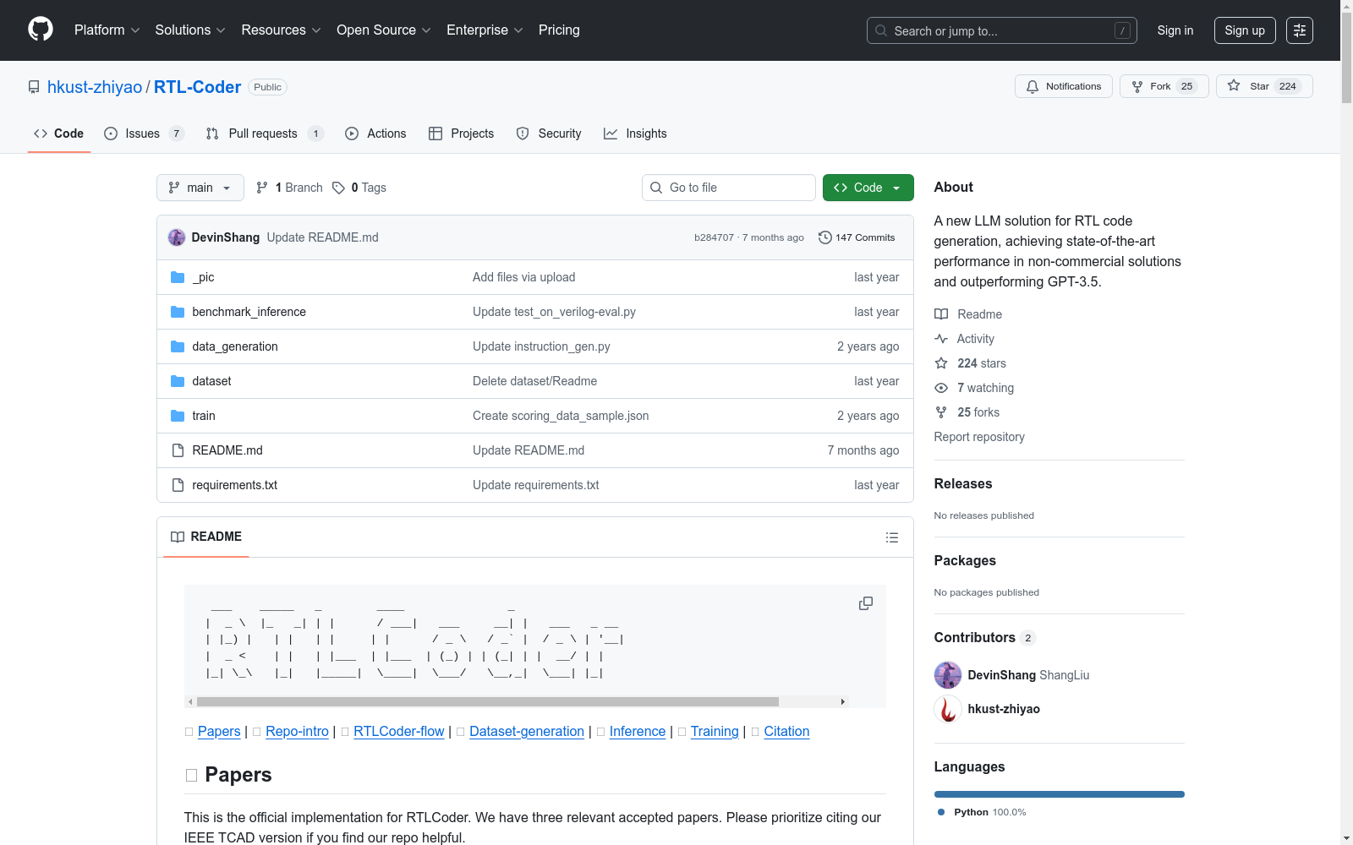
Task: Switch to the Actions tab
Action: [375, 134]
